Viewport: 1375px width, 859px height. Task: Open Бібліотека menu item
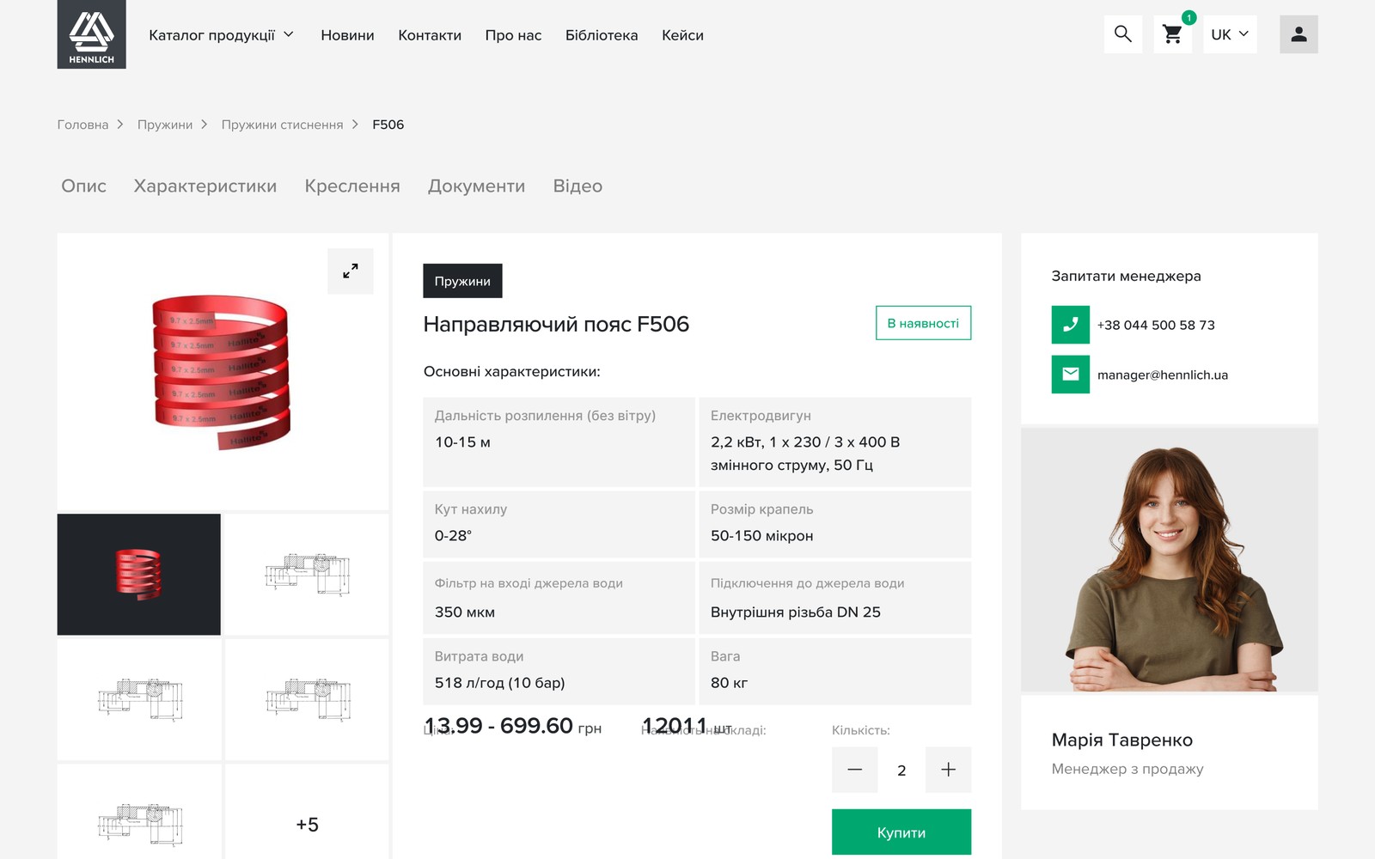click(602, 35)
